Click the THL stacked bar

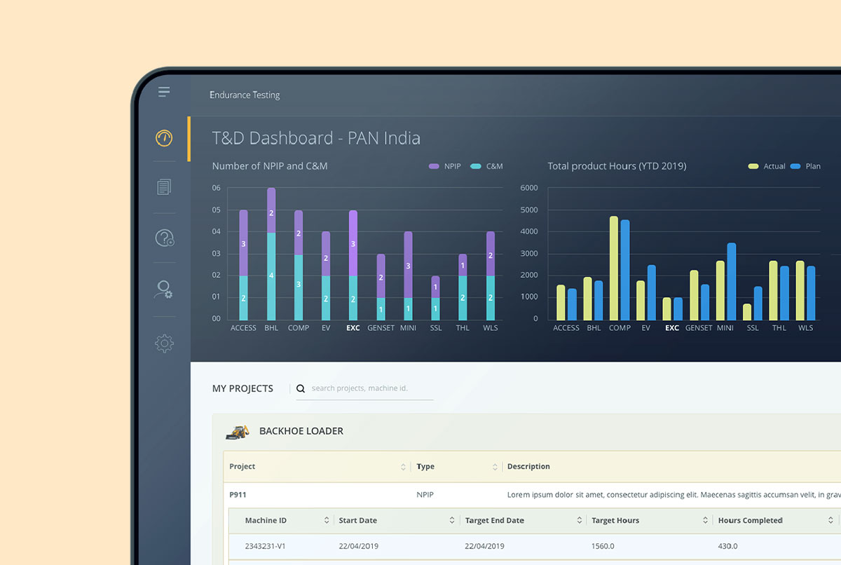(x=463, y=287)
